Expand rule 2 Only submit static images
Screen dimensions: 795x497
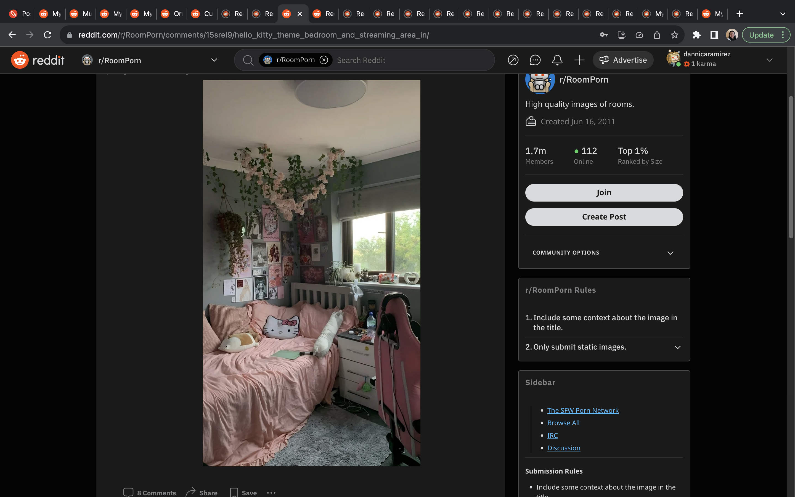(677, 347)
